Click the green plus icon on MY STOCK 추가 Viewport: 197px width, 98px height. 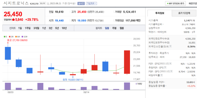pos(168,4)
